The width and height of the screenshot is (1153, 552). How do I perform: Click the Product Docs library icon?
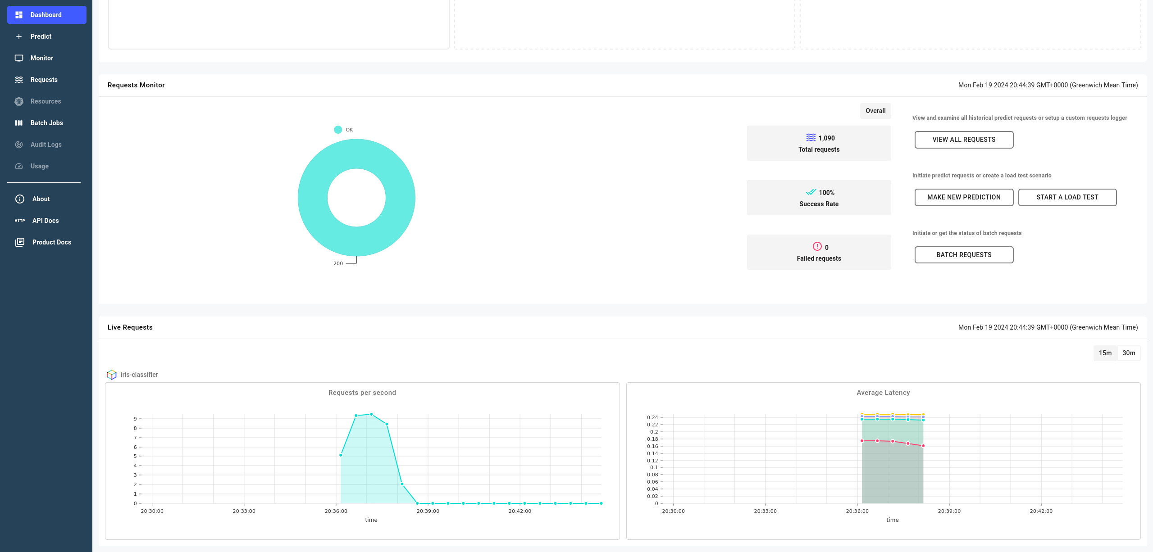(20, 242)
